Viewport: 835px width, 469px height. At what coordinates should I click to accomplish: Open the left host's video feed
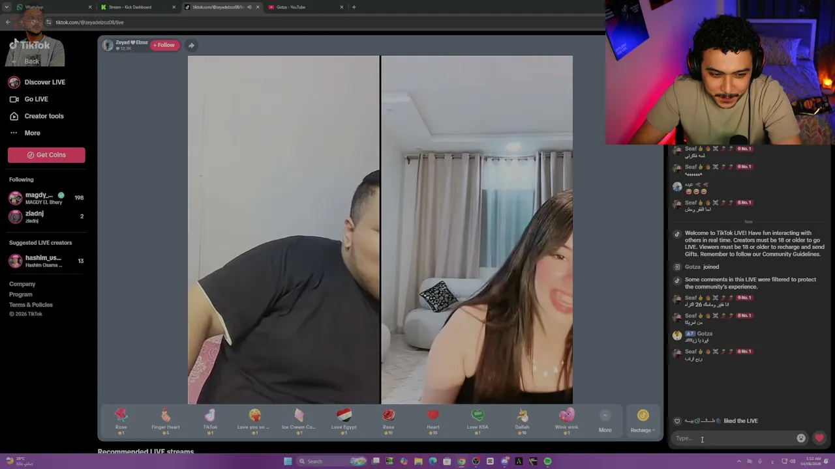[284, 230]
